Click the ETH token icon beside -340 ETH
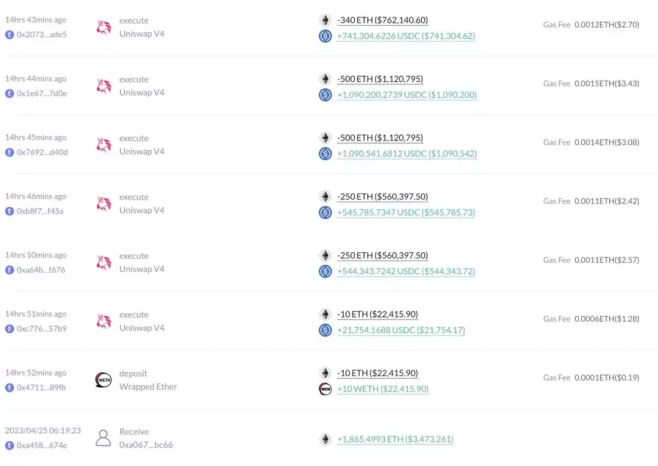 tap(326, 20)
